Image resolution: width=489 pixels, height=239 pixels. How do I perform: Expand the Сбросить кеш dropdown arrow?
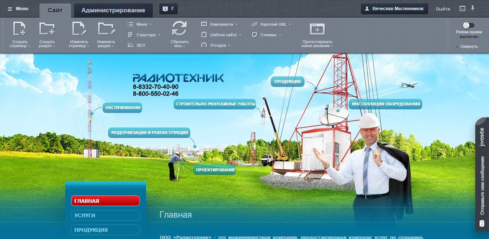[184, 46]
